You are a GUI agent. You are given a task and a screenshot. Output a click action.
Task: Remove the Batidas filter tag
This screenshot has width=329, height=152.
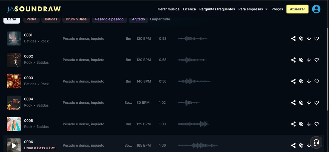[x=51, y=19]
